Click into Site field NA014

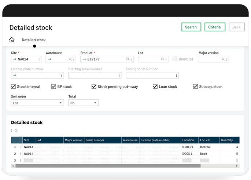pos(26,59)
